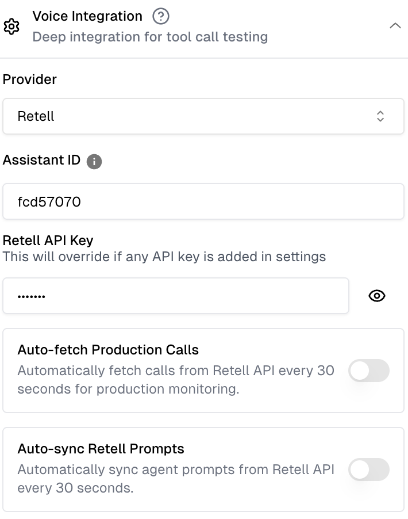Click the API key override helper text

click(164, 256)
